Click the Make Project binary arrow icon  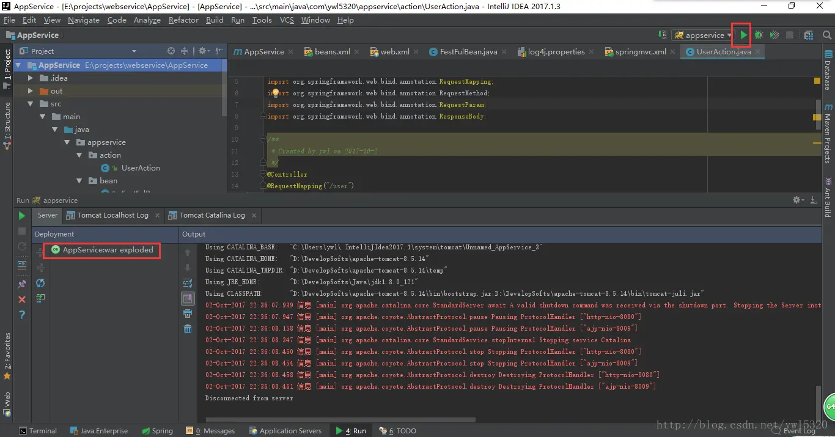click(662, 35)
